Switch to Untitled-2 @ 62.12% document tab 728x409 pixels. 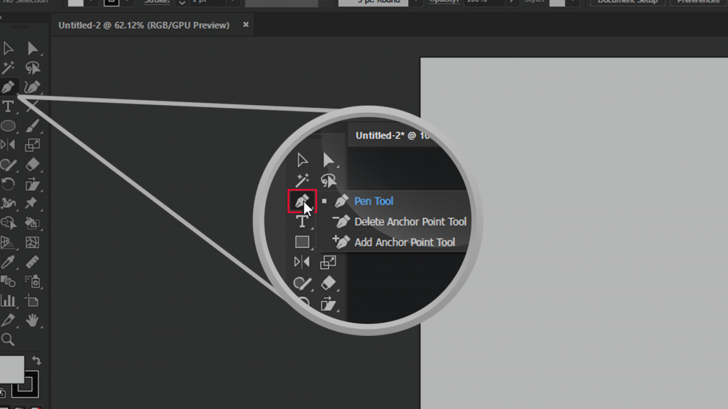144,25
